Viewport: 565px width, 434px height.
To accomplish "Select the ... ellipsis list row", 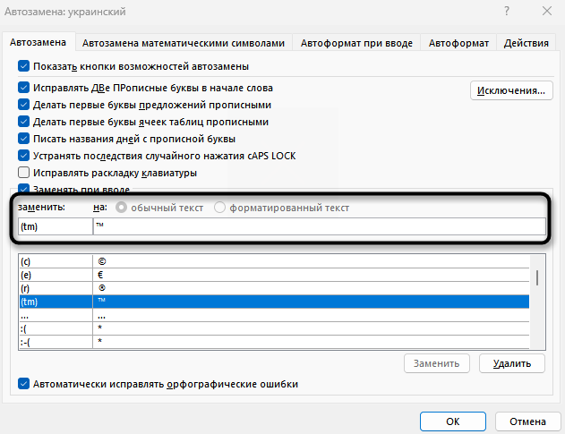I will [274, 315].
